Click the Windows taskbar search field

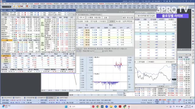click(80, 107)
